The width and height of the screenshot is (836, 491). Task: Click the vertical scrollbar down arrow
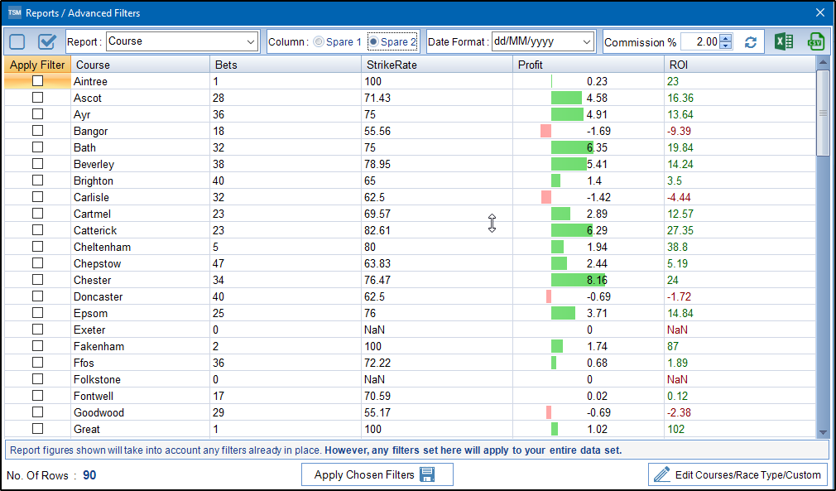click(x=823, y=431)
